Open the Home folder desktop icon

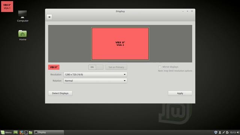click(x=22, y=35)
